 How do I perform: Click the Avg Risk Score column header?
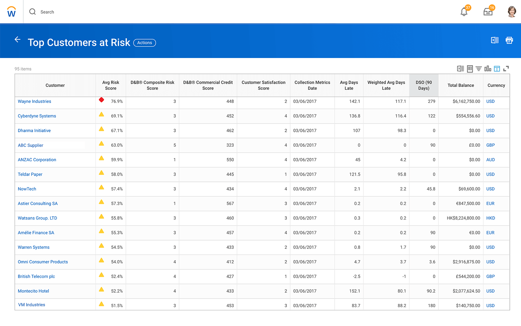(111, 85)
